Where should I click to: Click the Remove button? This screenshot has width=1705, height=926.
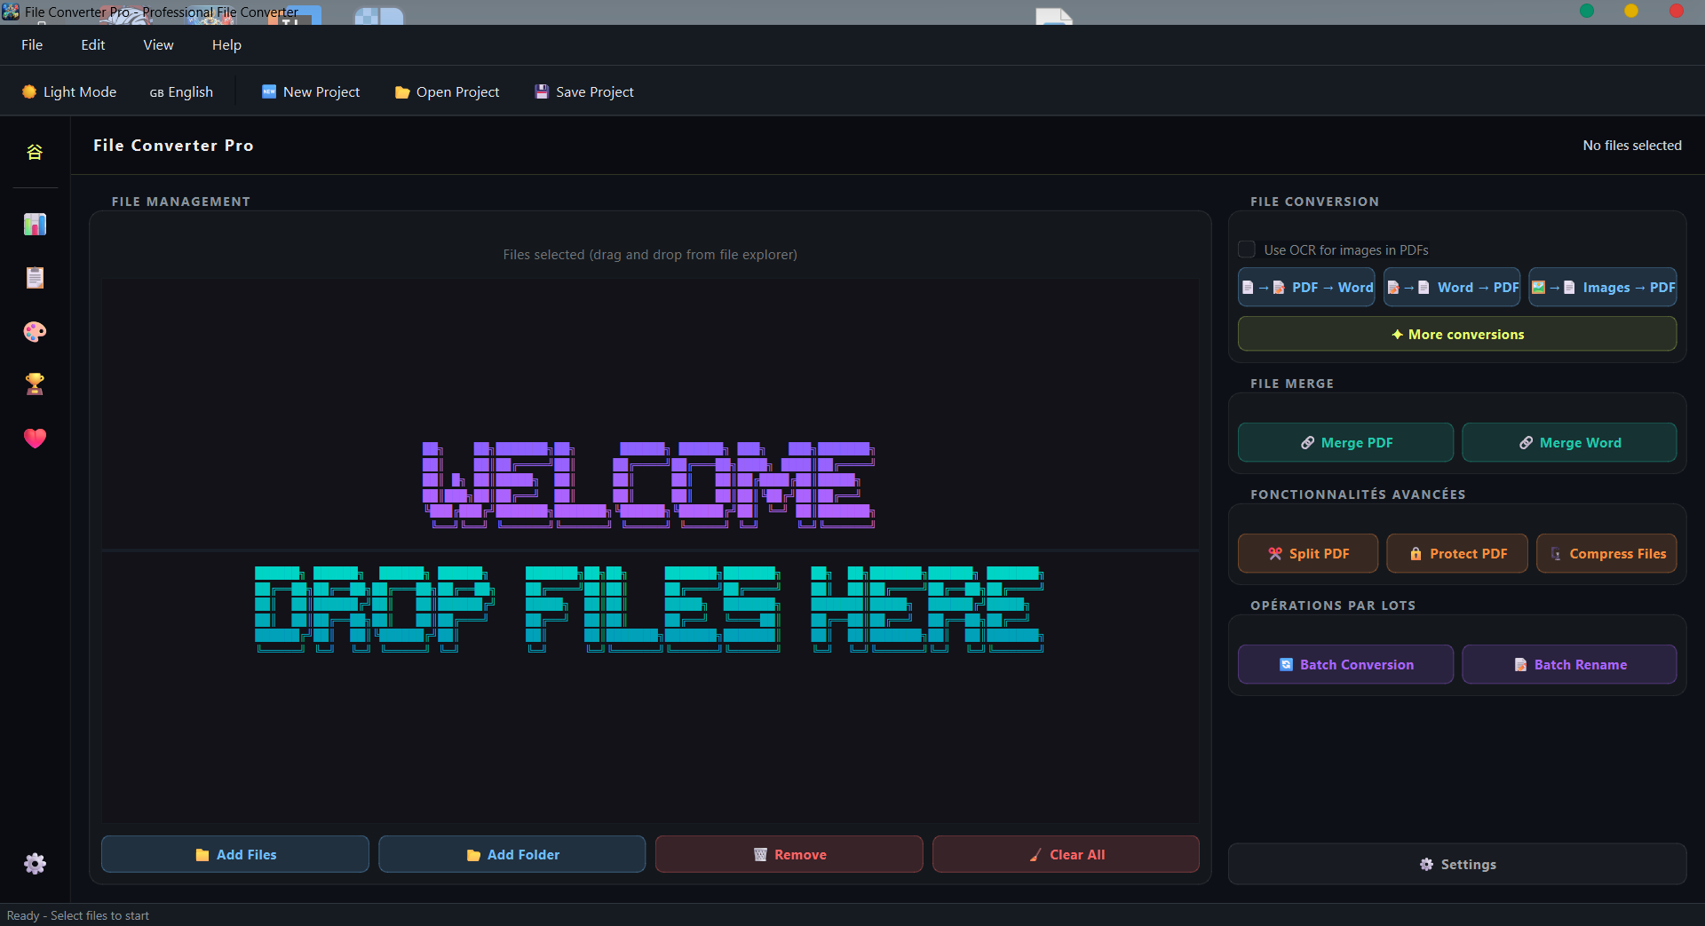point(789,854)
